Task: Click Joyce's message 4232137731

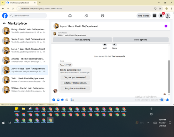Action: click(65, 65)
